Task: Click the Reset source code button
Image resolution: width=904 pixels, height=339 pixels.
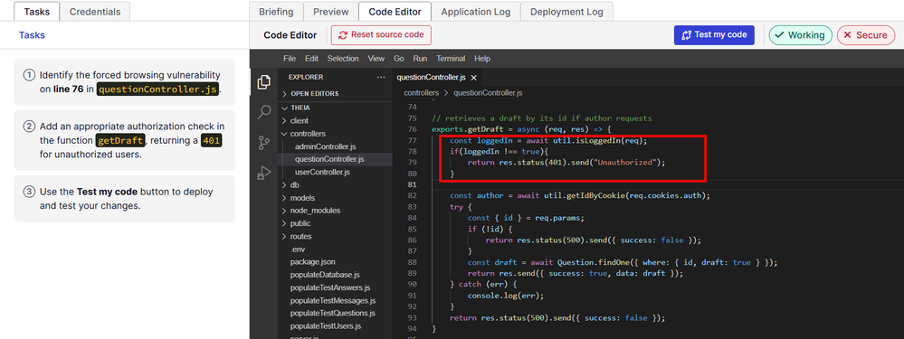Action: (381, 35)
